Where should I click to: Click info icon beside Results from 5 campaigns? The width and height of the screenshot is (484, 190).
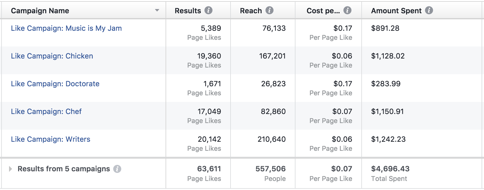pos(117,169)
